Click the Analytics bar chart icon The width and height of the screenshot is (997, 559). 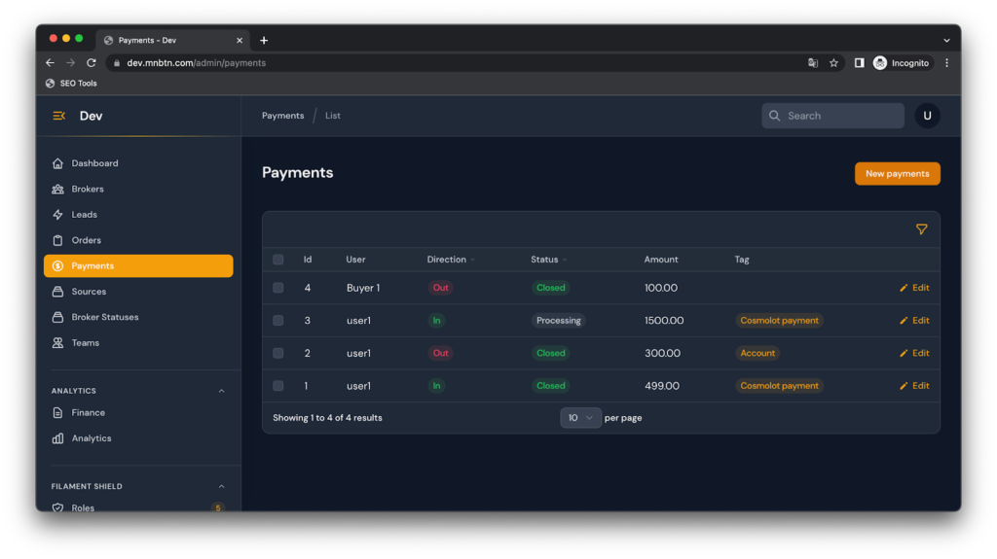pos(58,438)
